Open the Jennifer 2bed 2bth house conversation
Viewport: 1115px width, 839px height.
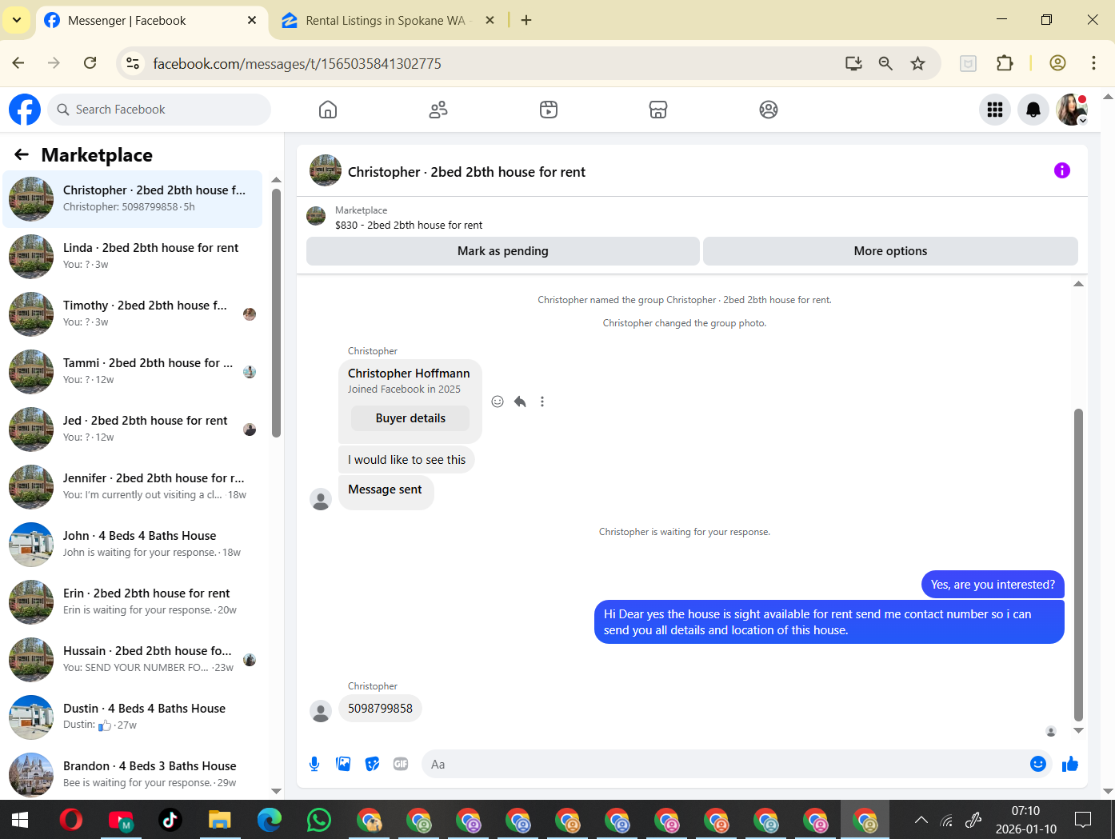click(x=133, y=486)
